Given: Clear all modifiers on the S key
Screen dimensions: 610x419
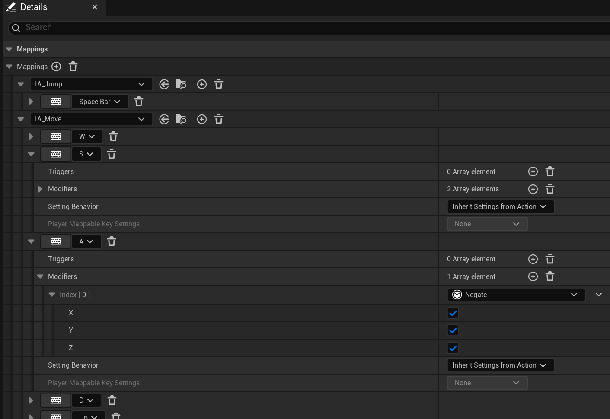Looking at the screenshot, I should [x=550, y=189].
